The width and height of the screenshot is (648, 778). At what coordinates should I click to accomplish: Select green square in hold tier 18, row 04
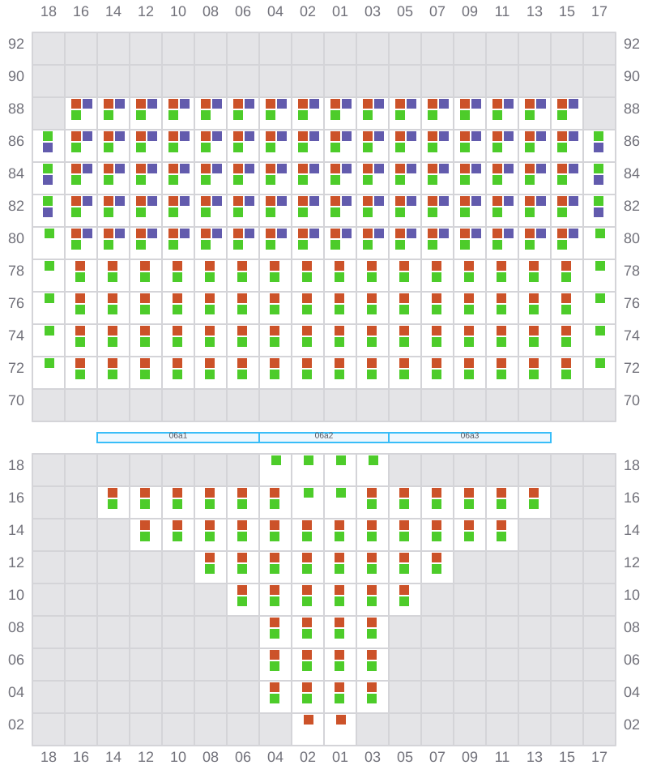pyautogui.click(x=276, y=460)
